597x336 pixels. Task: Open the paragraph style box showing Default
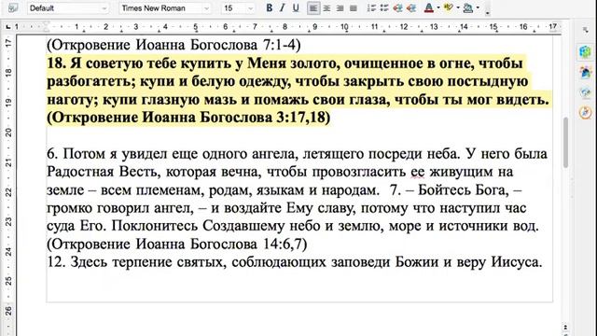coord(68,8)
